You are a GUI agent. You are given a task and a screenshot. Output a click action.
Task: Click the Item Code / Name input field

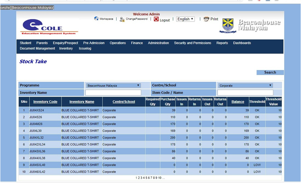[x=245, y=93]
